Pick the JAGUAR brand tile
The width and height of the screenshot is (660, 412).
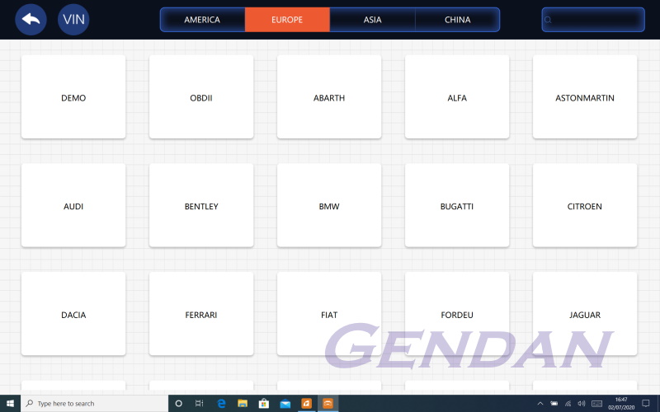point(585,314)
